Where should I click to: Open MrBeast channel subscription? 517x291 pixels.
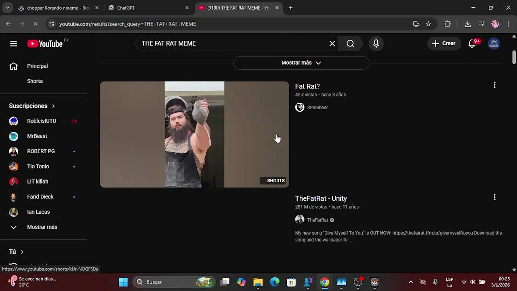44,136
